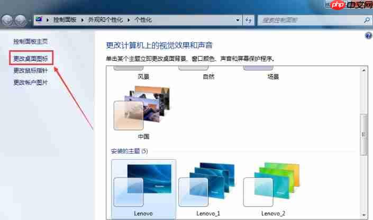This screenshot has height=220, width=373.
Task: Open the address bar history dropdown arrow
Action: pos(238,20)
